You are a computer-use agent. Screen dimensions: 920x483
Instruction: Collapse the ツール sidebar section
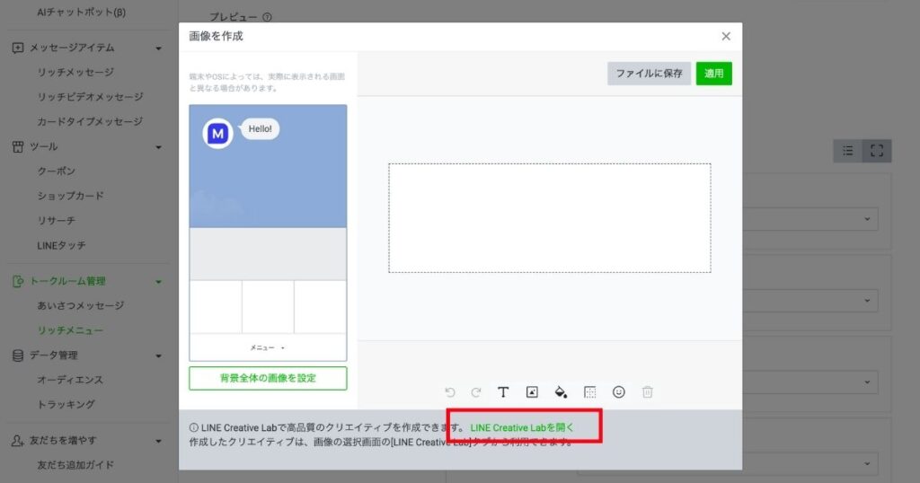pyautogui.click(x=159, y=146)
